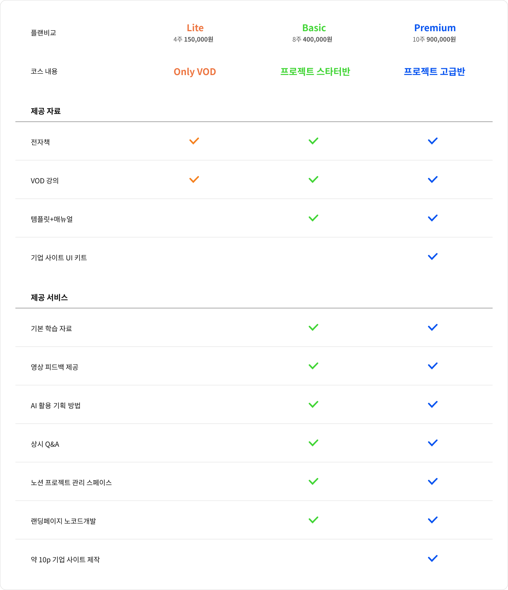The width and height of the screenshot is (508, 590).
Task: Click the Only VOD course label
Action: click(x=195, y=72)
